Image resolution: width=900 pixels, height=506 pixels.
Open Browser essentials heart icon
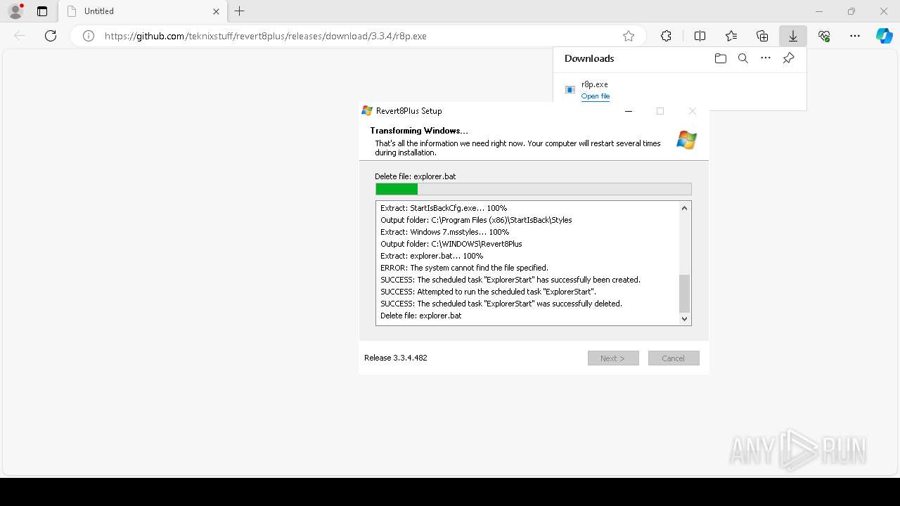pyautogui.click(x=824, y=36)
